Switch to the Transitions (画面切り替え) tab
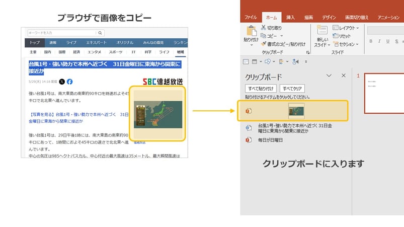This screenshot has height=227, width=404. click(x=357, y=17)
